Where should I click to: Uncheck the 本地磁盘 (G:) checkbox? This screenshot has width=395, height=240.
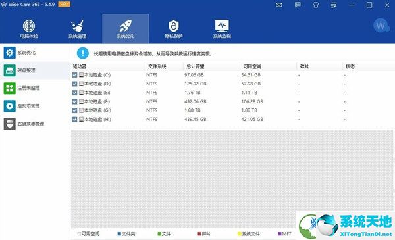pyautogui.click(x=74, y=110)
